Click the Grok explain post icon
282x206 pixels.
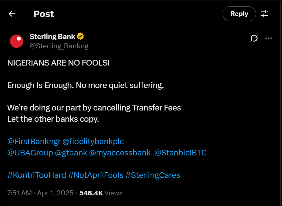point(254,38)
